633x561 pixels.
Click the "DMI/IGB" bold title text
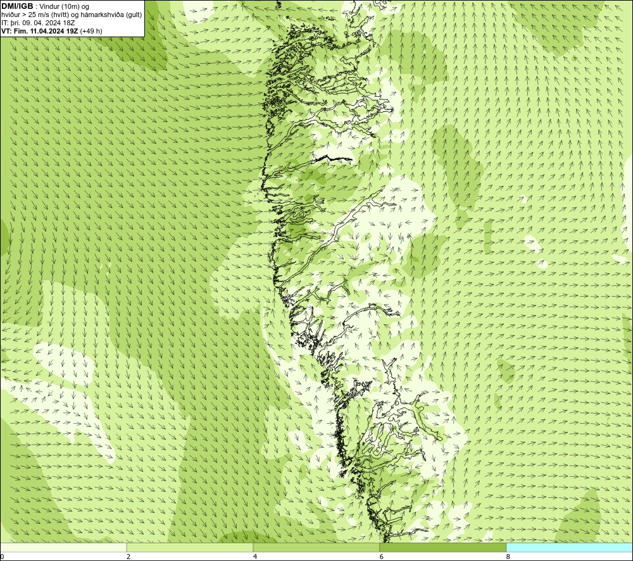coord(17,6)
